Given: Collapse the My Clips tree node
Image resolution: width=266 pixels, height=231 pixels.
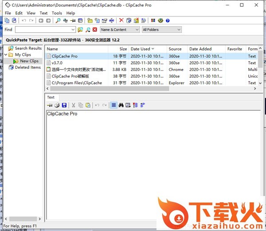Looking at the screenshot, I should [6, 55].
